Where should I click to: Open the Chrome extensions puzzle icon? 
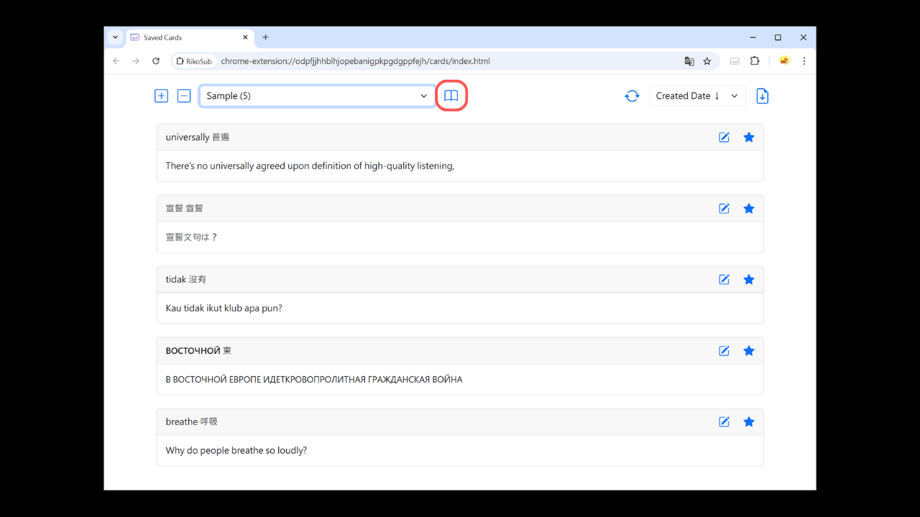(x=755, y=61)
